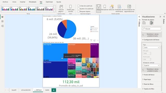Click the focus mode icon above treemap
This screenshot has width=166, height=93.
[x=94, y=40]
